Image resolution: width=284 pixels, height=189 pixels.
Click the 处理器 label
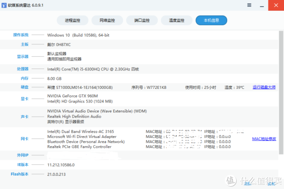[23, 69]
